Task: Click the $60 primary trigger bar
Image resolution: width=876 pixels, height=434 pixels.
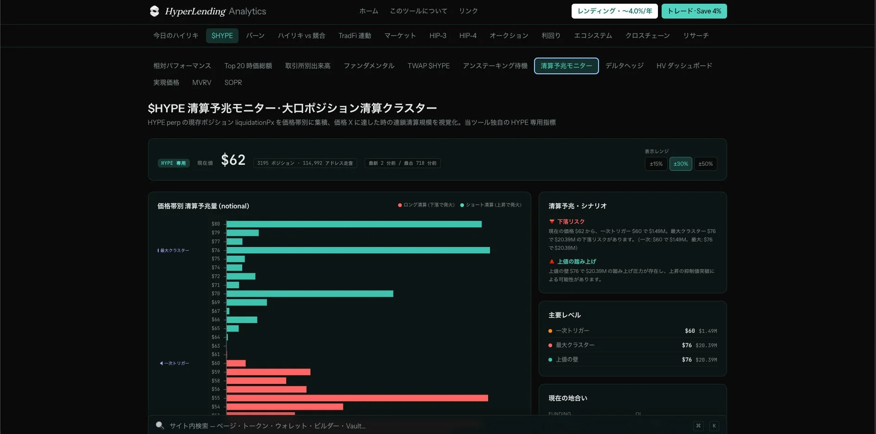Action: [236, 363]
